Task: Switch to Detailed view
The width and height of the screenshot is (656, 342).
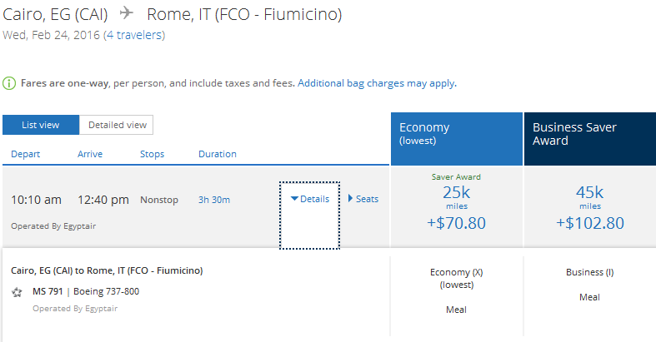Action: click(x=117, y=125)
